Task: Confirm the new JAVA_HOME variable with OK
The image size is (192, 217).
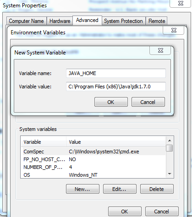Action: 111,102
